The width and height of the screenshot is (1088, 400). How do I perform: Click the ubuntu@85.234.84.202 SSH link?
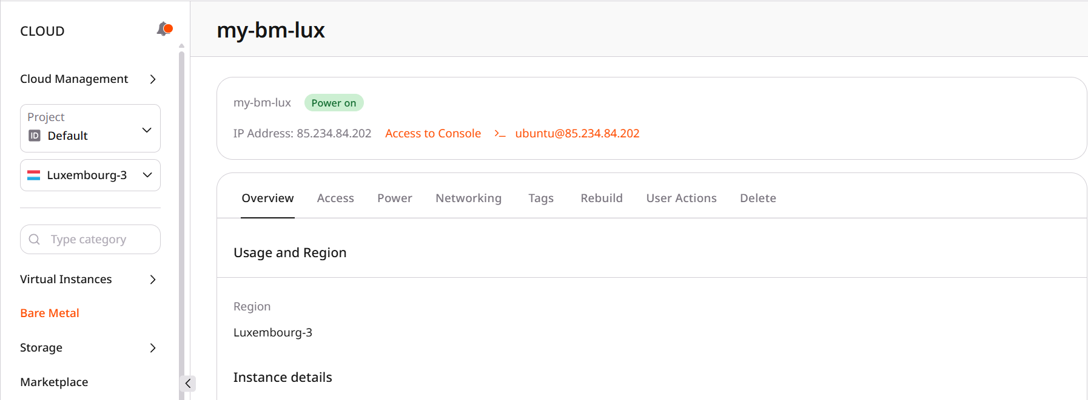[577, 134]
